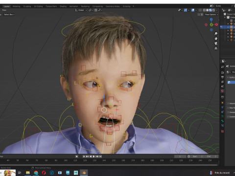Open the Armature data properties tab
235x176 pixels.
(222, 116)
